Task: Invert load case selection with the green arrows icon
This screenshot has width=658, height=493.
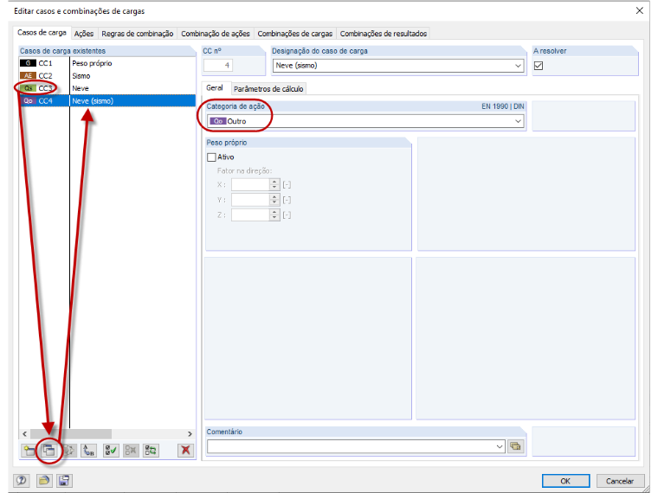Action: 151,451
